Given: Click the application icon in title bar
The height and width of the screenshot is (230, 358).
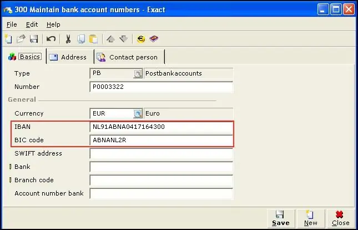Looking at the screenshot, I should (8, 10).
